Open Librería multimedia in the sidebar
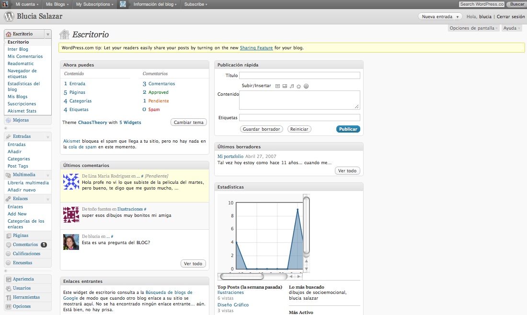 pyautogui.click(x=28, y=183)
